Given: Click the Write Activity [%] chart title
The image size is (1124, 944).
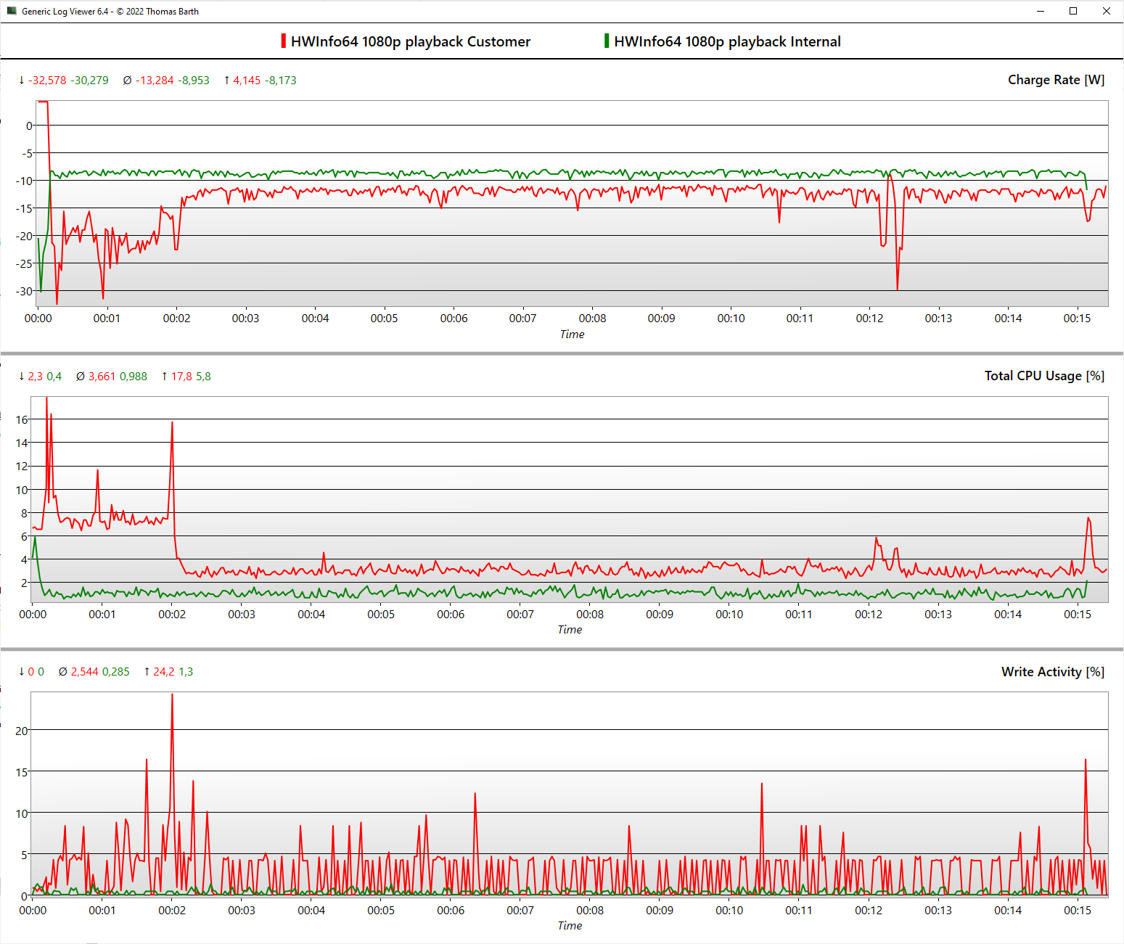Looking at the screenshot, I should click(x=1051, y=671).
